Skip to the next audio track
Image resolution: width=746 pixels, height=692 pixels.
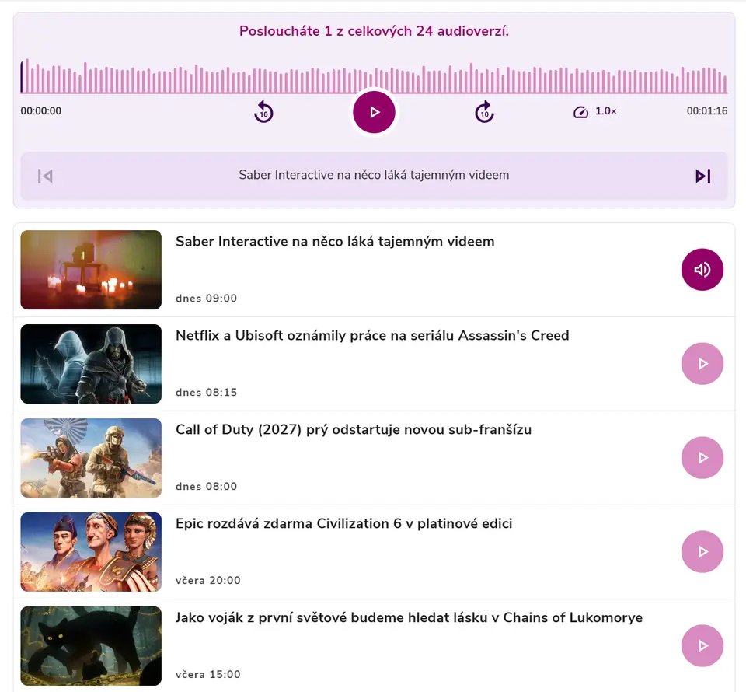click(x=702, y=176)
